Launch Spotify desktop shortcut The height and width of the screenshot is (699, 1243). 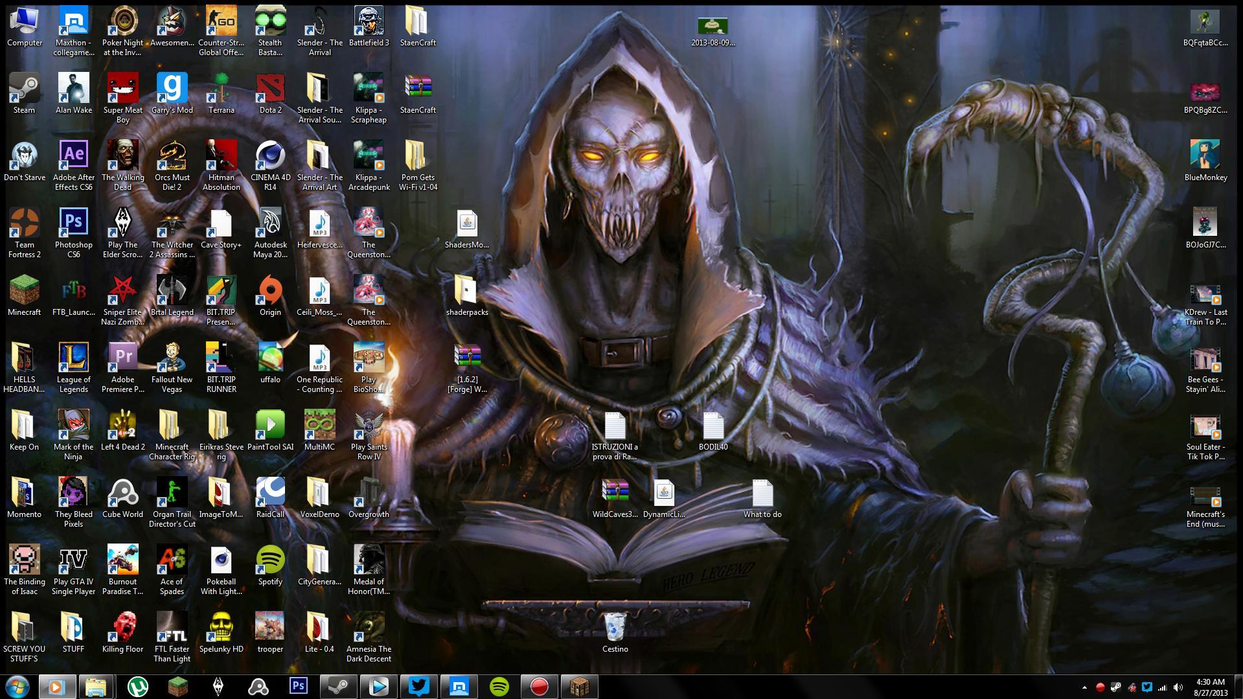click(x=270, y=566)
